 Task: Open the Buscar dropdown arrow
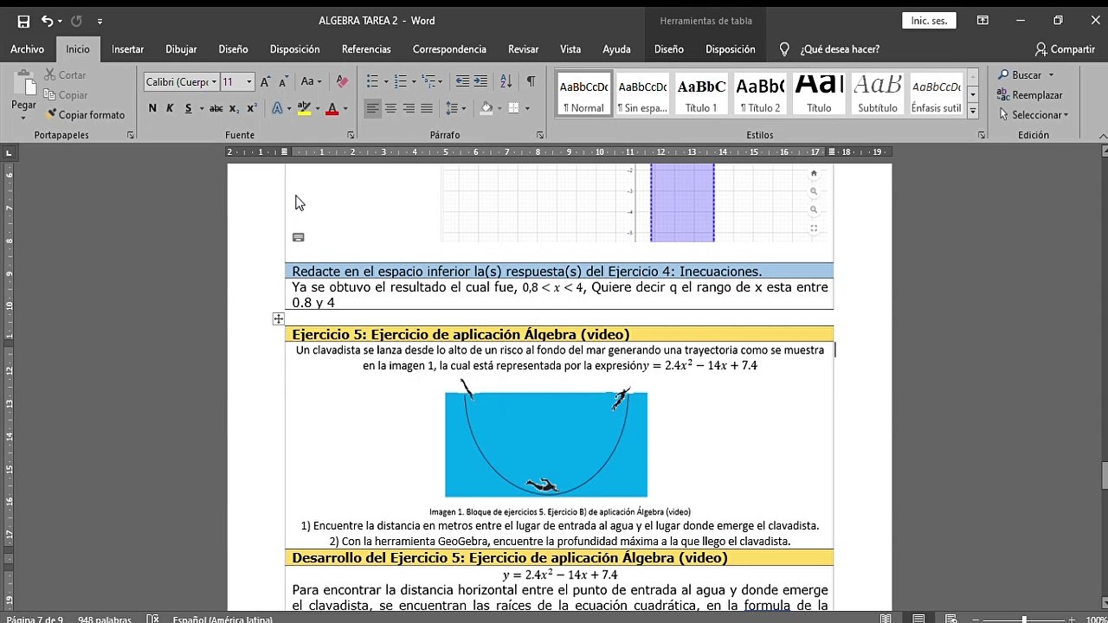[x=1051, y=75]
